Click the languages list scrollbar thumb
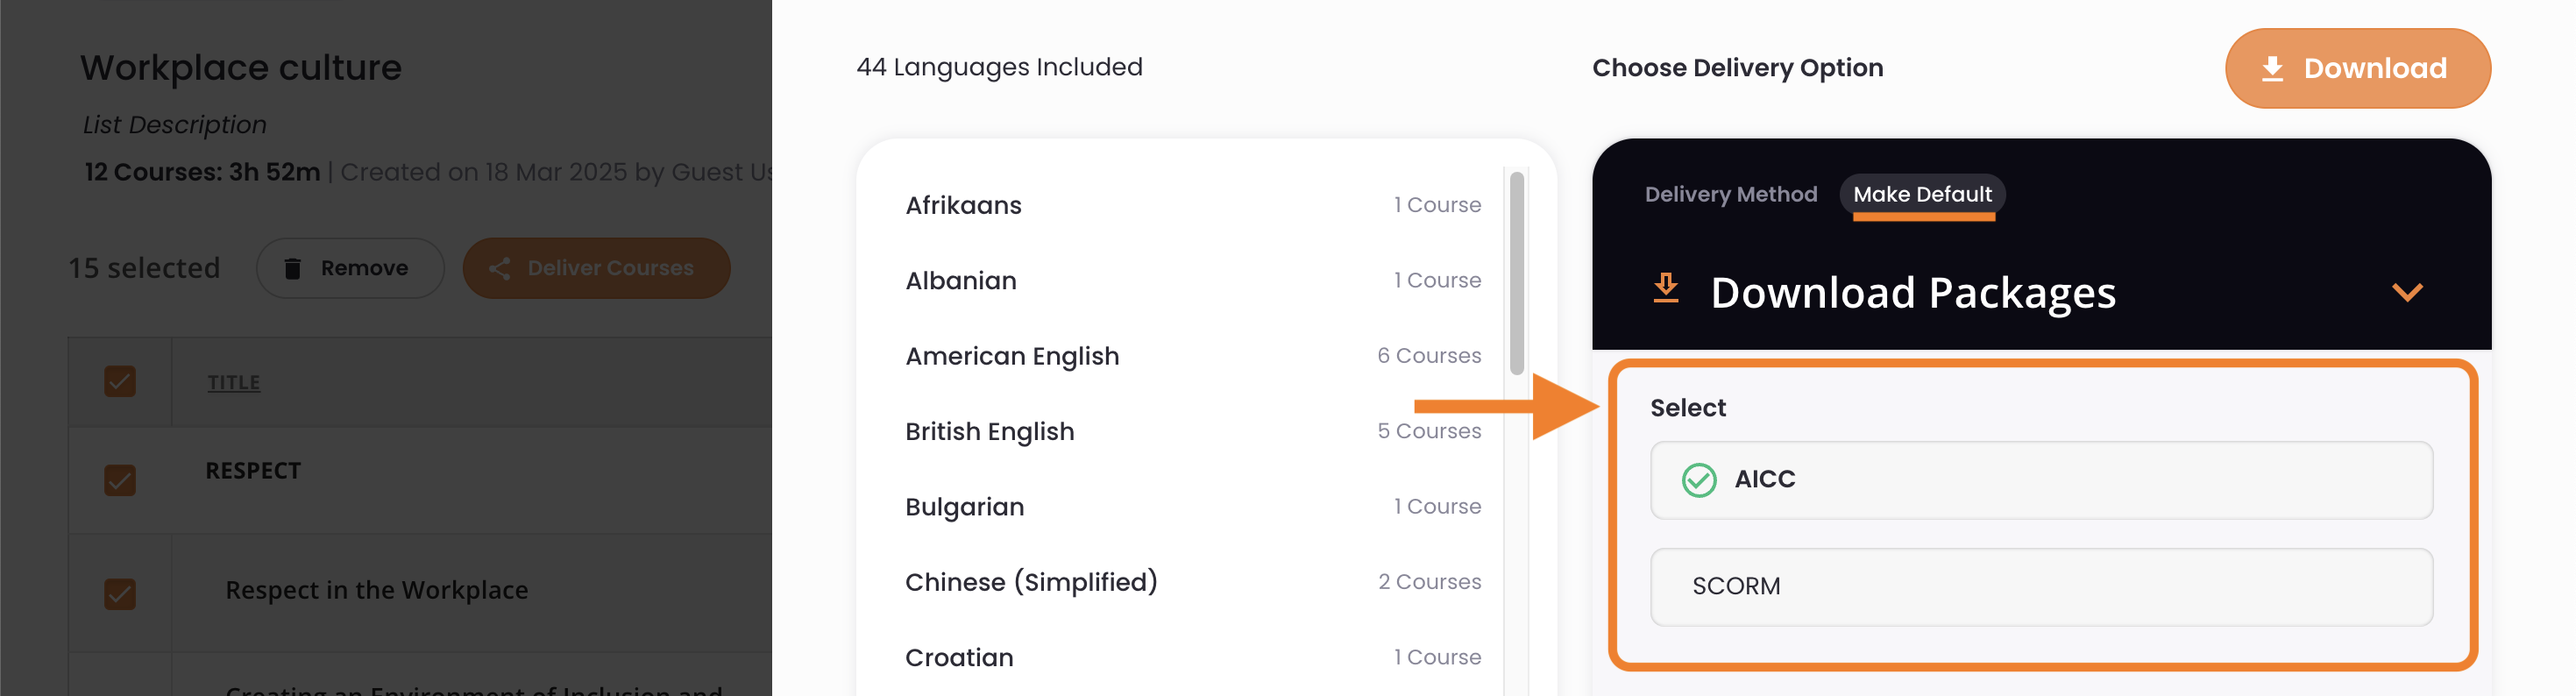This screenshot has height=696, width=2576. click(1516, 274)
